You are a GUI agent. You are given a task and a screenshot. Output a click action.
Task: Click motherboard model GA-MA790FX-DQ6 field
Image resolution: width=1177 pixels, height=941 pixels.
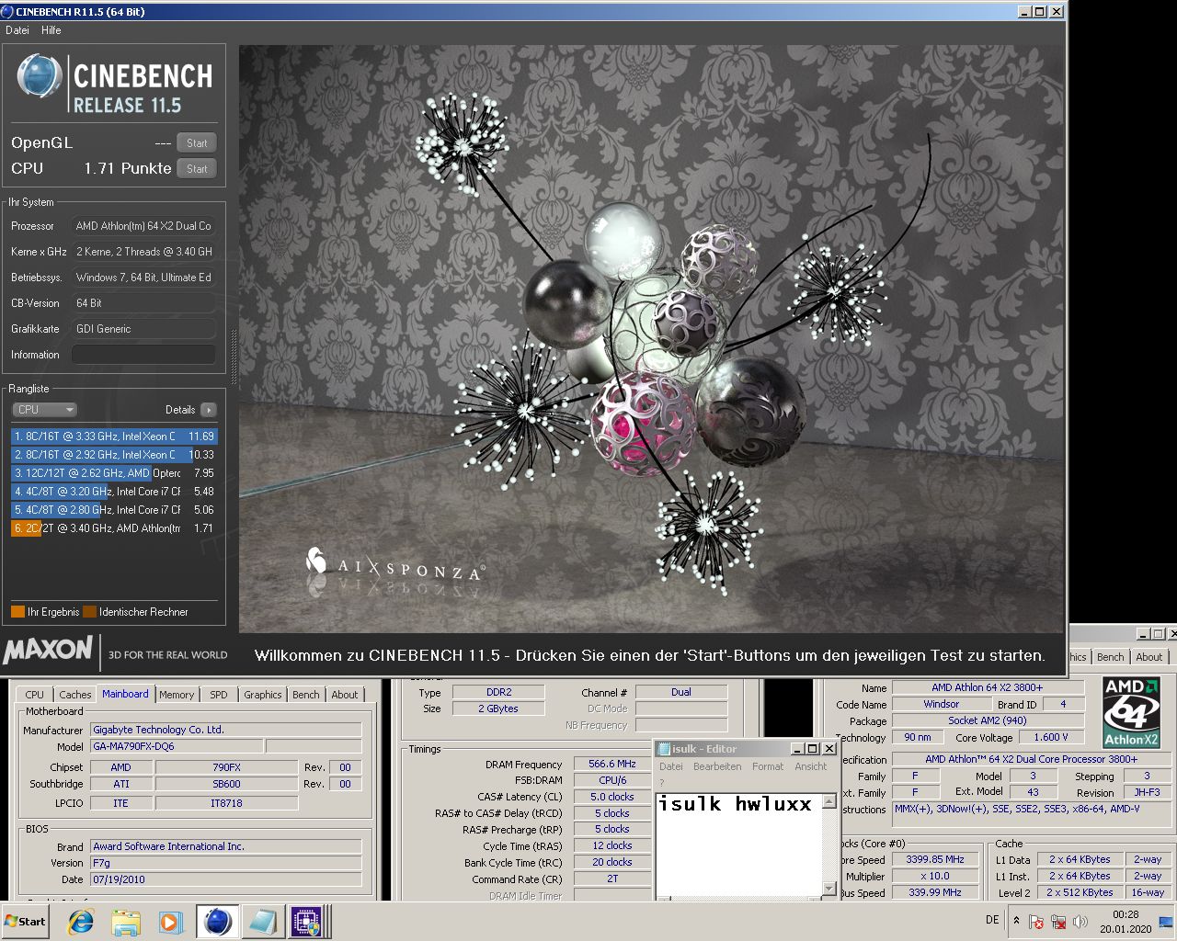click(x=176, y=746)
